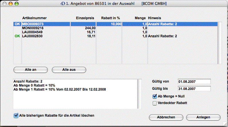
Task: Select article row LAU0002830
Action: pos(46,36)
